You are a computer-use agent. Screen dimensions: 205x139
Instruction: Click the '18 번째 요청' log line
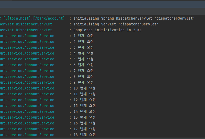coord(85,135)
